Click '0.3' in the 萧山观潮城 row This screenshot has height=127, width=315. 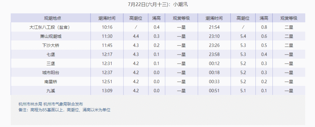(157, 36)
